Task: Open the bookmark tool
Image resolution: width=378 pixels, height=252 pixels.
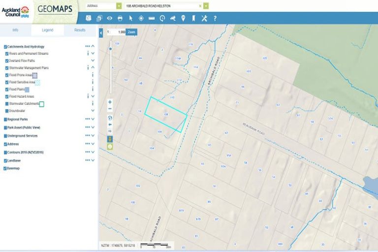Action: click(x=193, y=18)
